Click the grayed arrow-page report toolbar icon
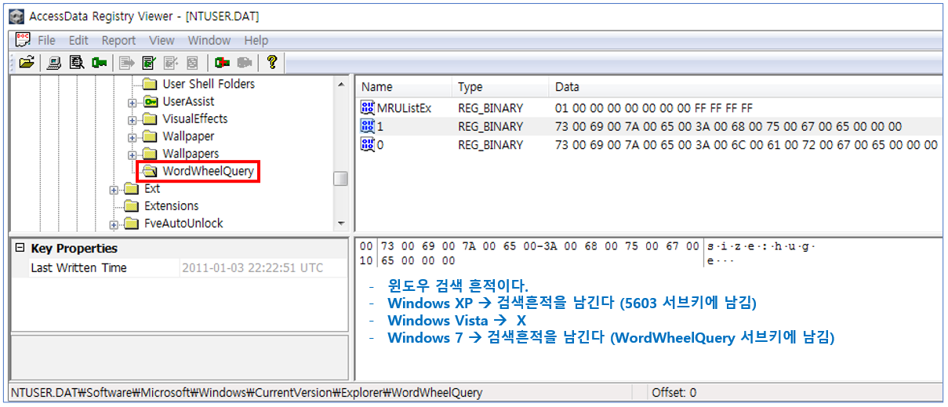 (128, 63)
